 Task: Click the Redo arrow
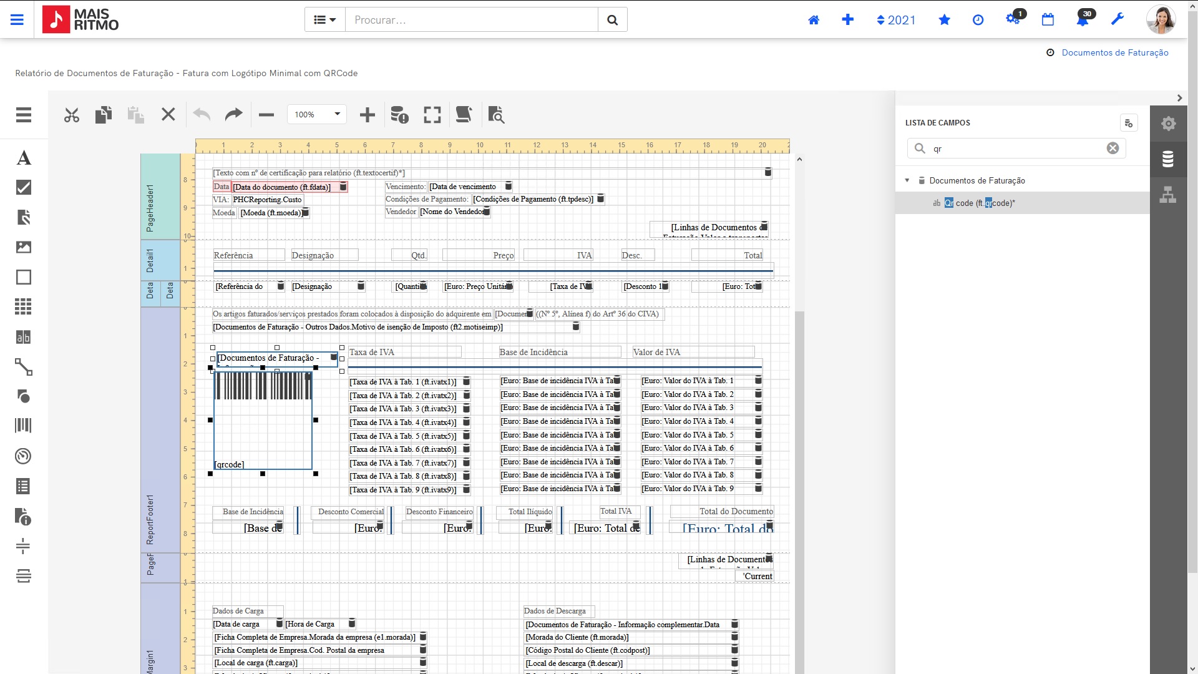[x=233, y=114]
